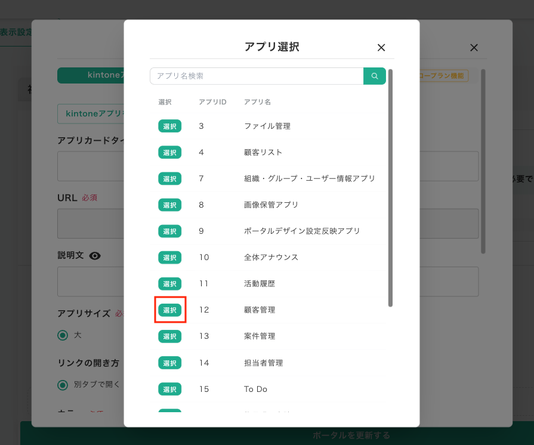This screenshot has height=445, width=534.
Task: Click the highlighted 選択 button for 顧客管理
Action: click(169, 310)
